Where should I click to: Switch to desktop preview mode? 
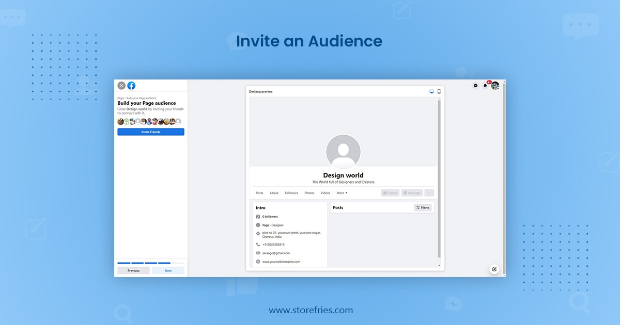click(x=432, y=91)
